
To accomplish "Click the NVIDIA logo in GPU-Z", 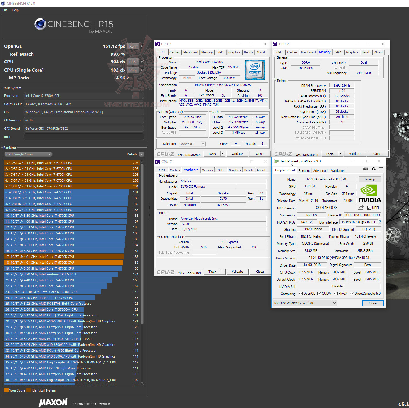I will (x=370, y=194).
